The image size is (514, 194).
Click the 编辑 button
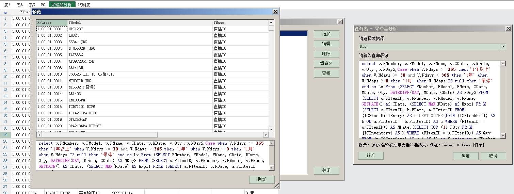[326, 44]
